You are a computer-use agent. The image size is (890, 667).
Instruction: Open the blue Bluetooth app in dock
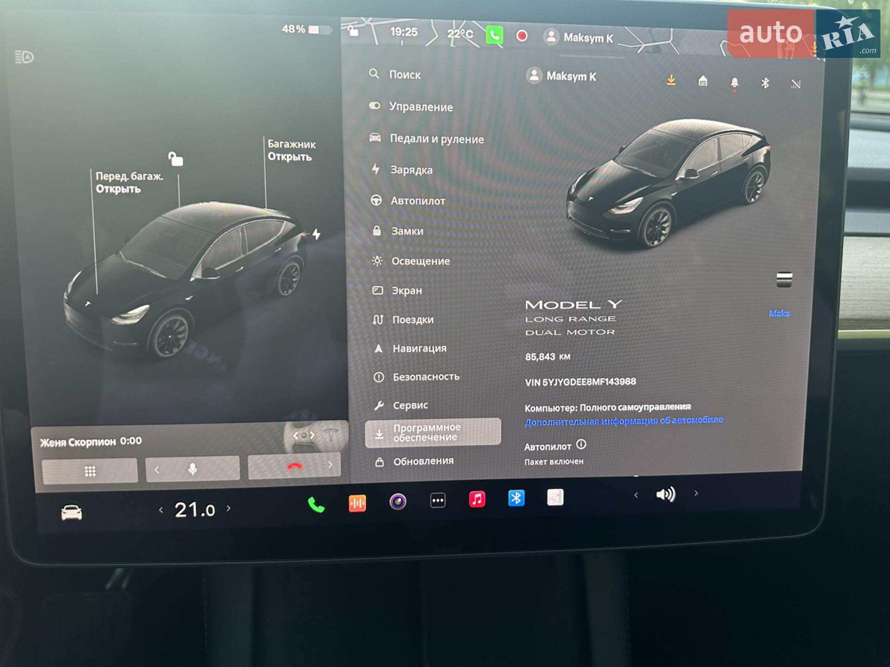click(516, 498)
